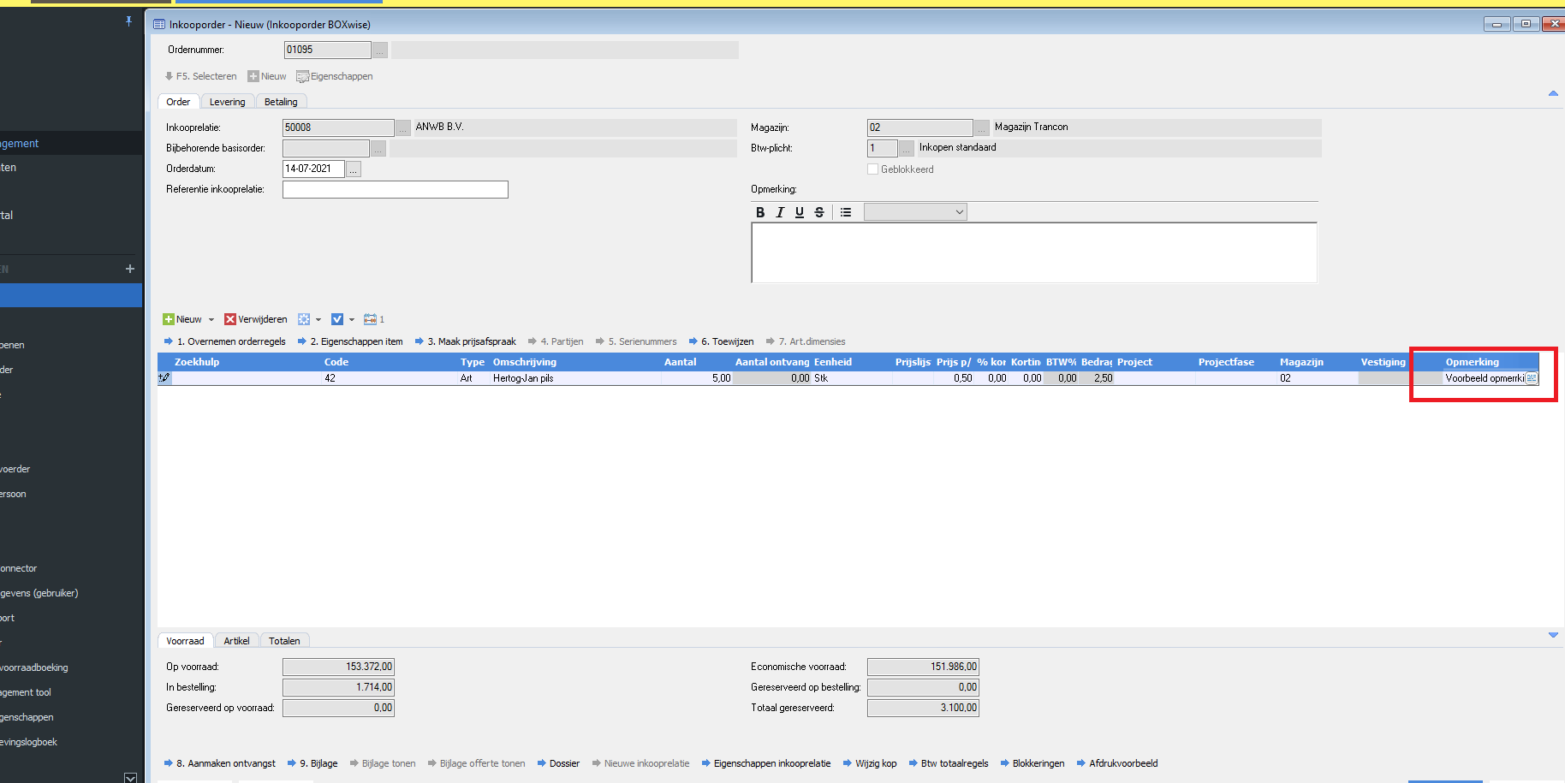The height and width of the screenshot is (783, 1565).
Task: Switch to the Levering tab
Action: (x=227, y=102)
